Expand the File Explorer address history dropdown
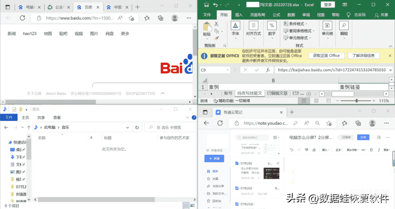Screen dimensions: 395x209 (x=128, y=128)
